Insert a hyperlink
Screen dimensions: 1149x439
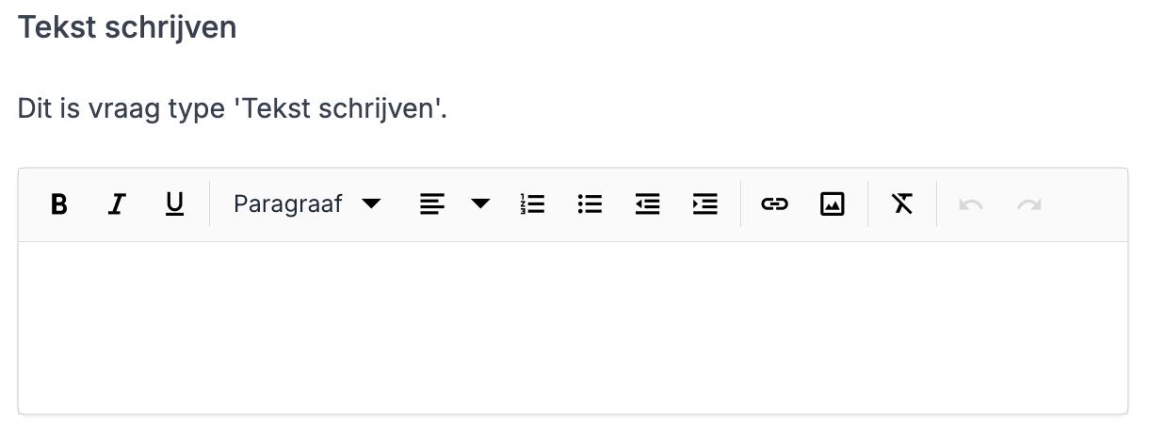pos(774,203)
